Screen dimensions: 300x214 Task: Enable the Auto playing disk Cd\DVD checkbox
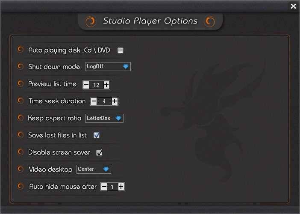pos(121,51)
